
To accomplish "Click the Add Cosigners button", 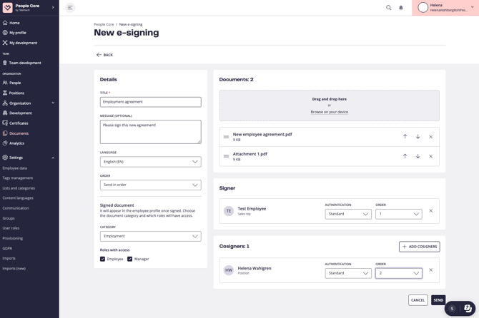I will tap(419, 247).
